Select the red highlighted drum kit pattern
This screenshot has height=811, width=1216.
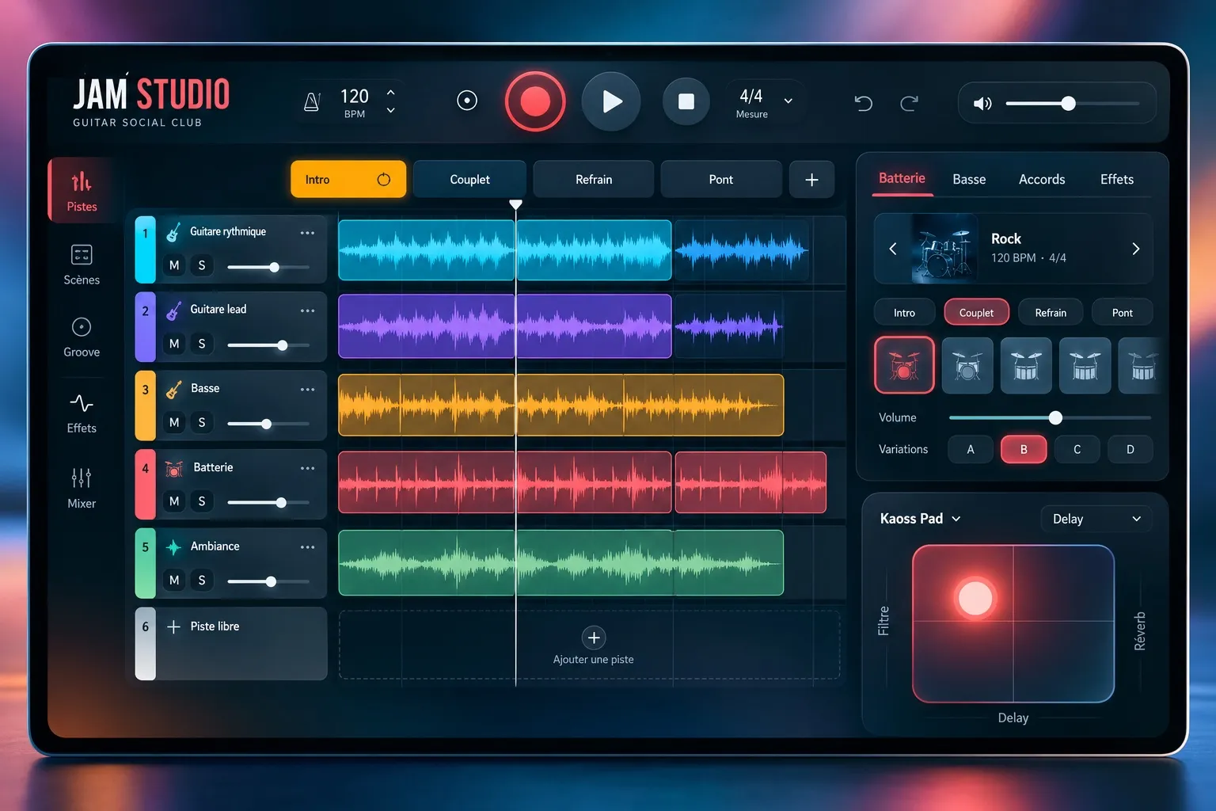coord(904,365)
